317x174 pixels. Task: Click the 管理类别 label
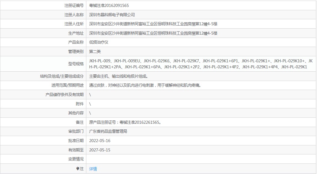(76, 51)
